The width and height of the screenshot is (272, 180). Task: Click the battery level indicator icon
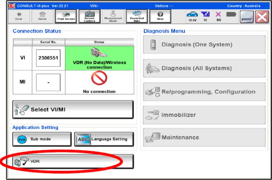(231, 14)
